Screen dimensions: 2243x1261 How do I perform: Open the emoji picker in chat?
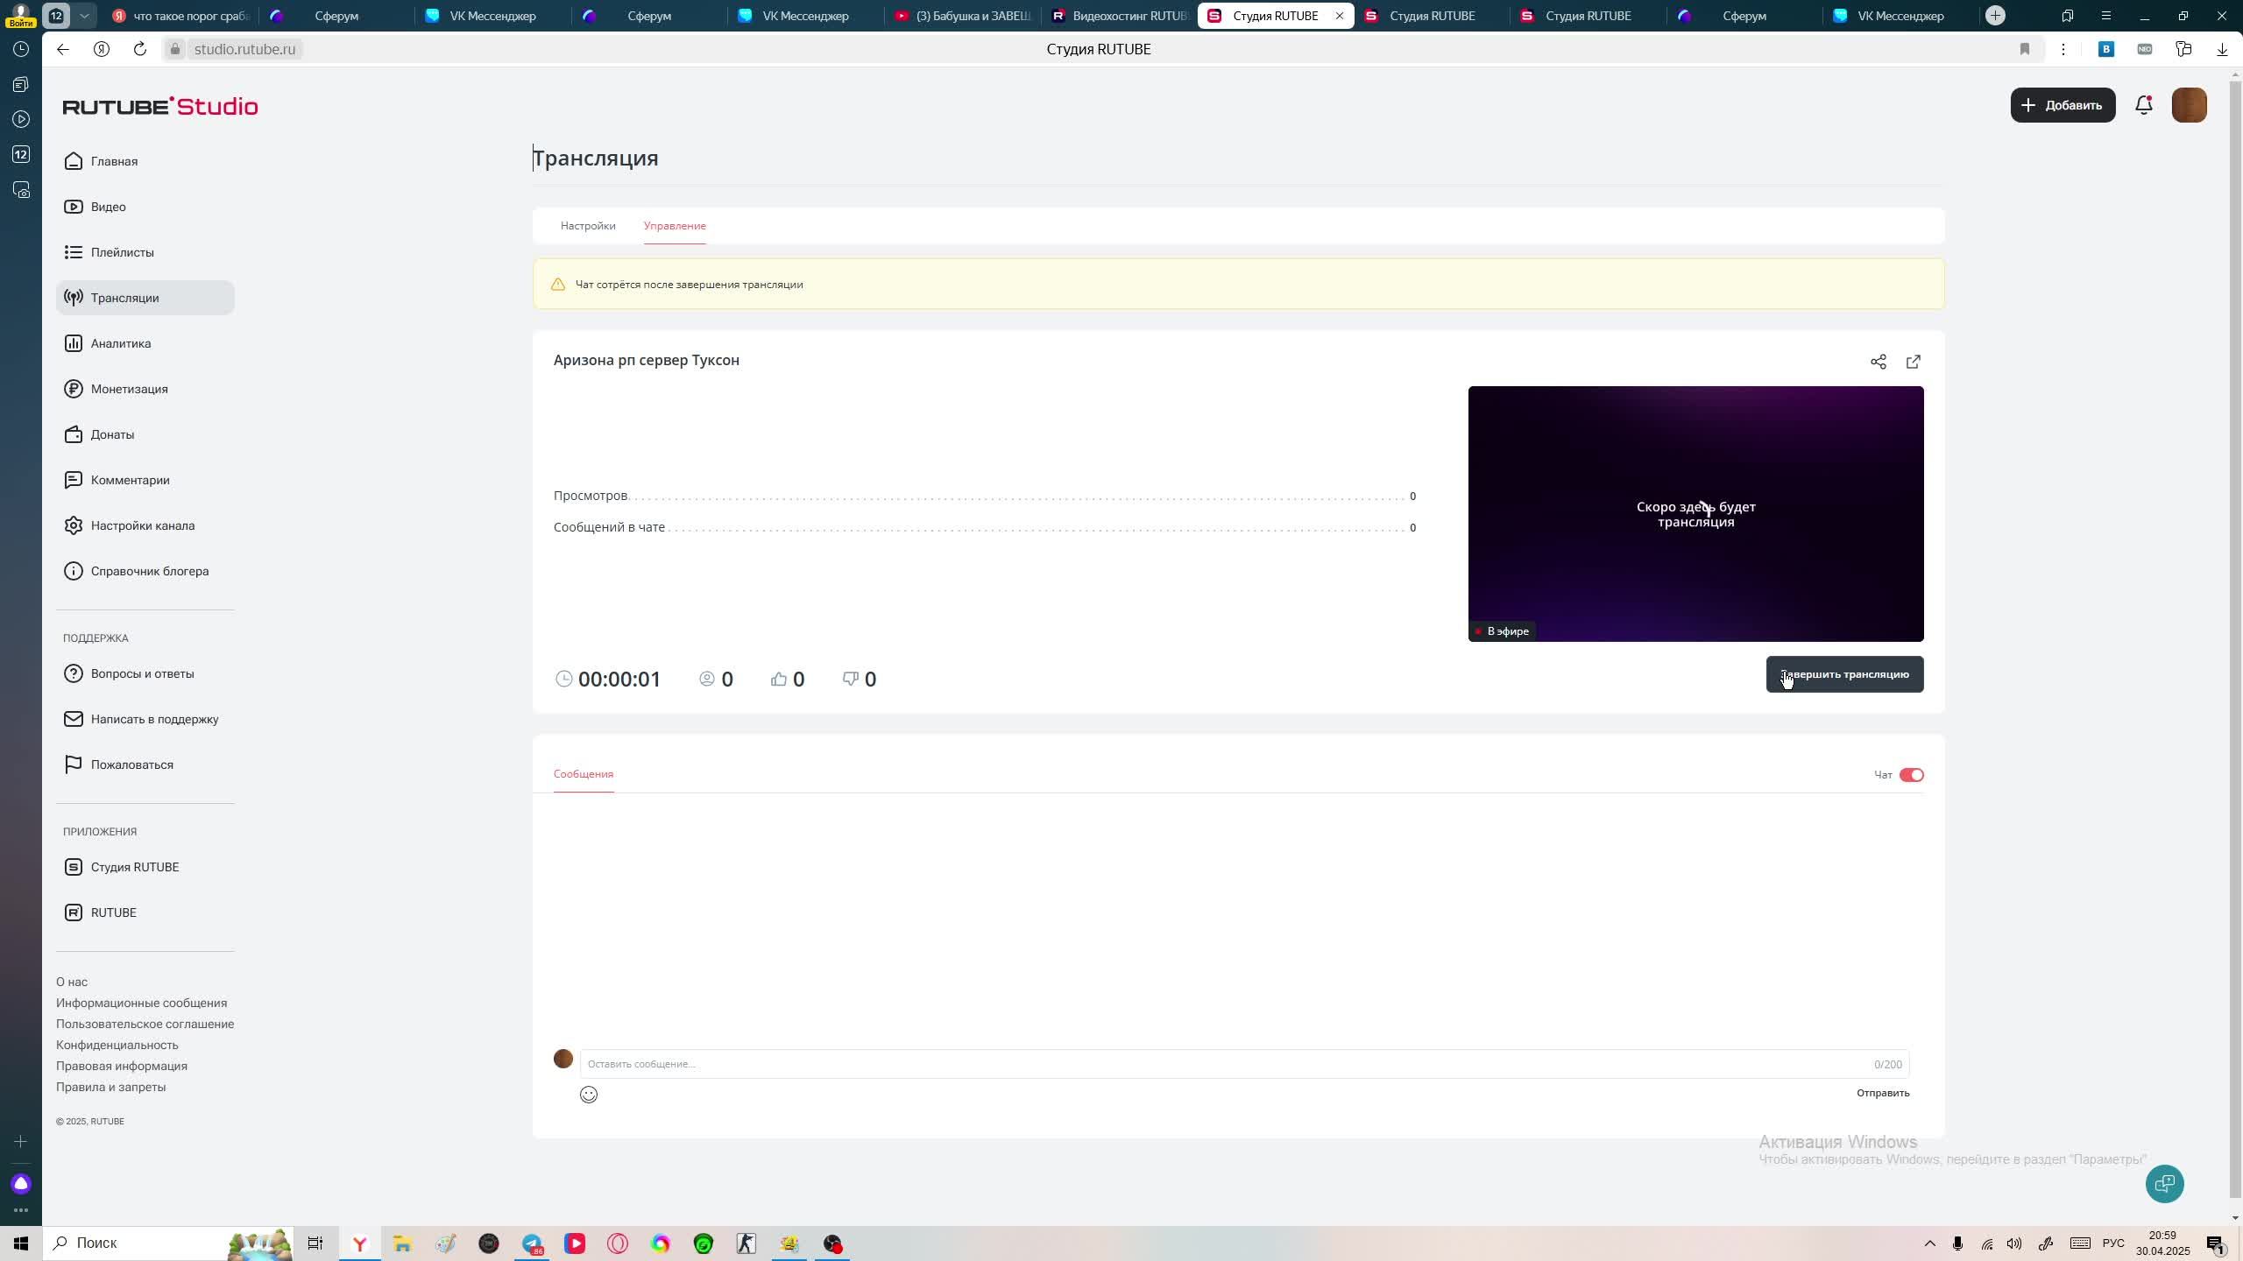(x=589, y=1095)
